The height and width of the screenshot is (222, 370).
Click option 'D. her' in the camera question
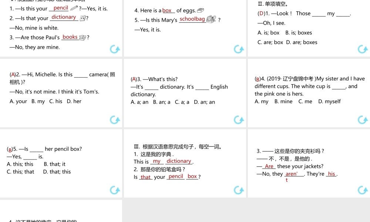tap(74, 101)
